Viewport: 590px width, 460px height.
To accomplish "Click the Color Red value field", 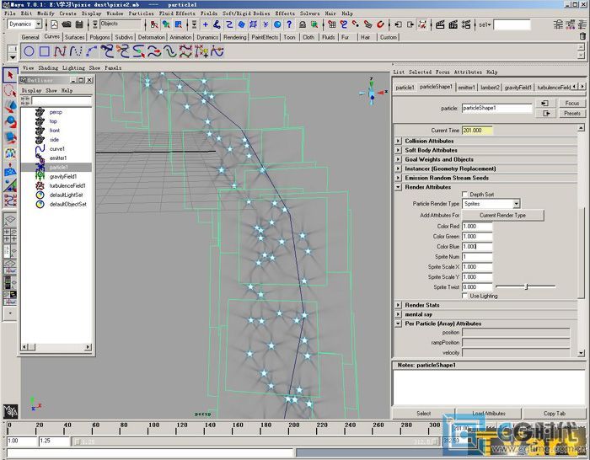I will pos(477,227).
